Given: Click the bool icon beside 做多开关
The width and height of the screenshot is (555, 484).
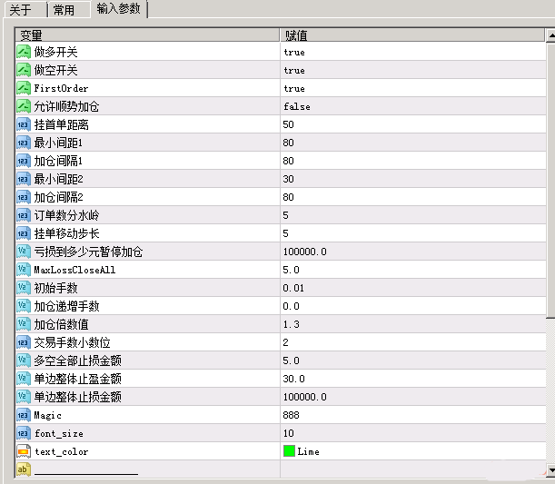Looking at the screenshot, I should tap(24, 52).
